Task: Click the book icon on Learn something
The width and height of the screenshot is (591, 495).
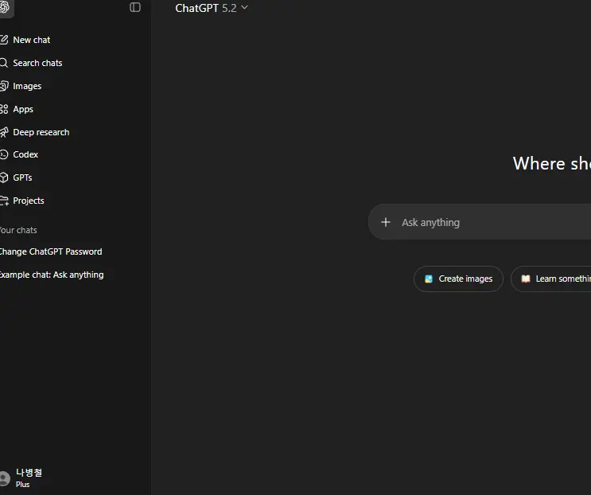Action: (526, 279)
